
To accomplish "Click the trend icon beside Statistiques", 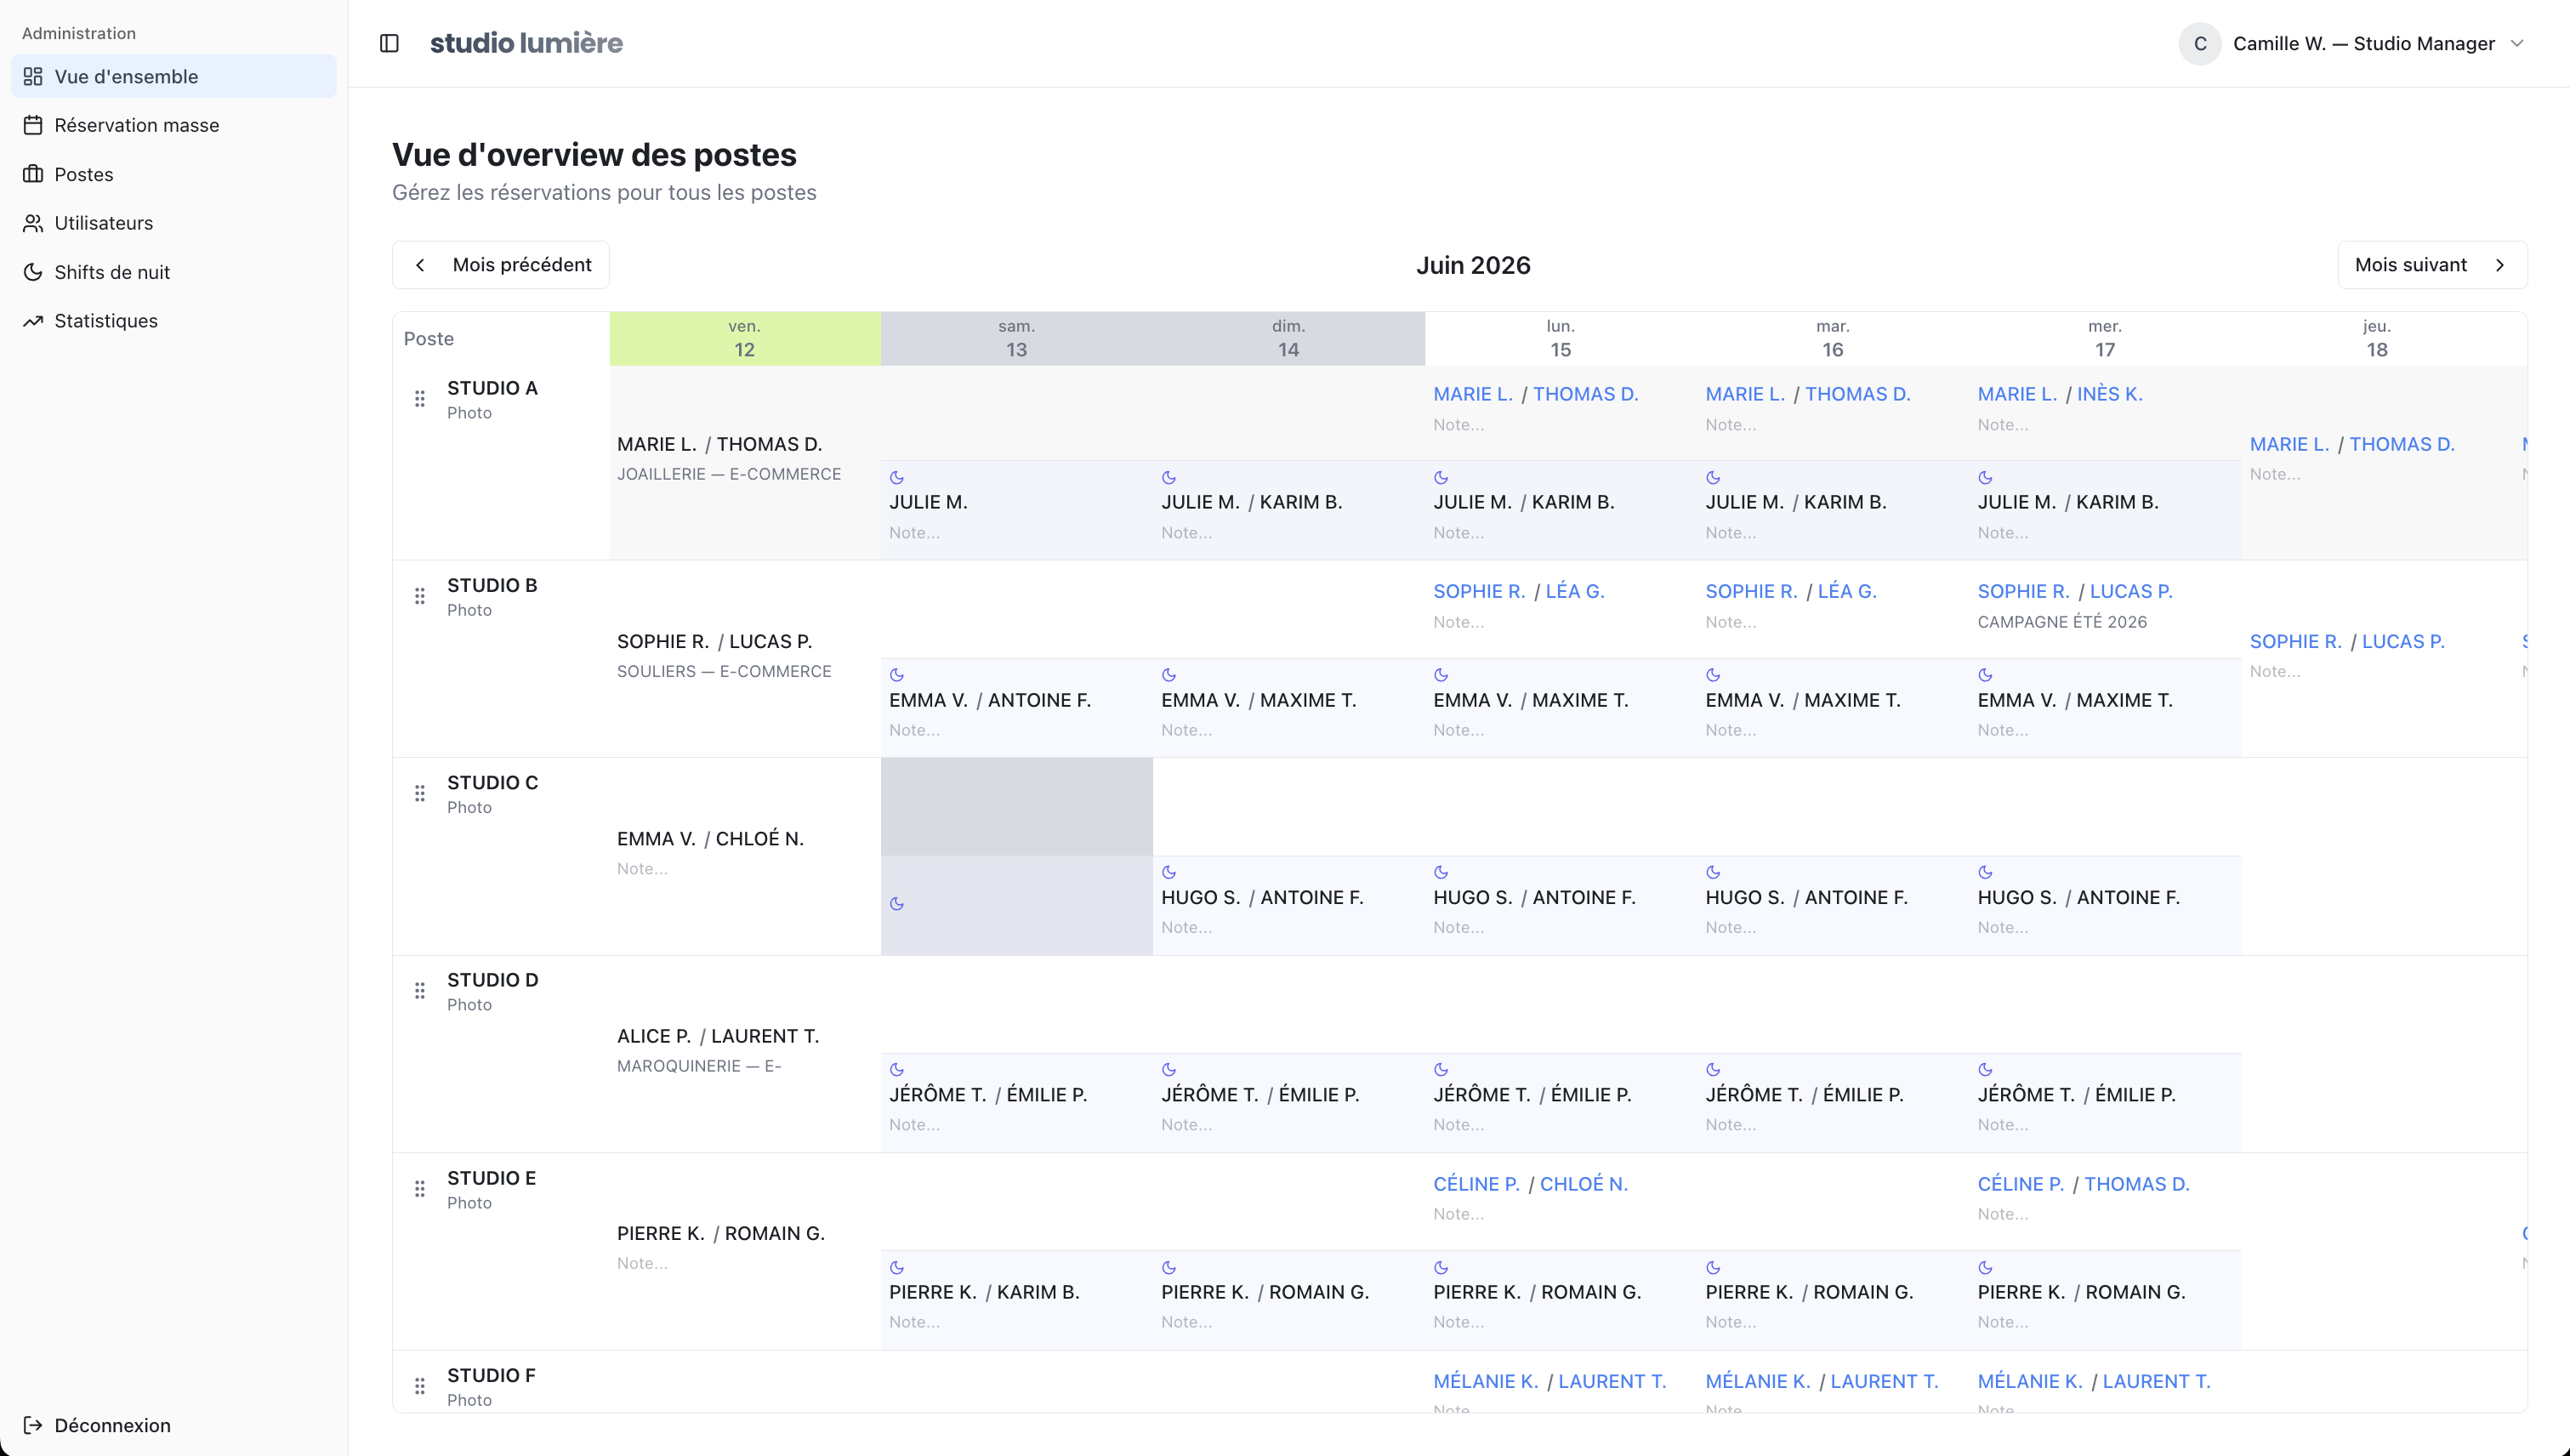I will point(33,321).
